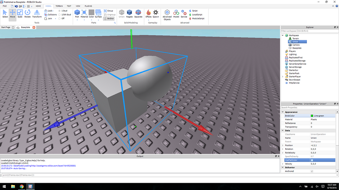Expand the Rotation property
This screenshot has width=339, height=190.
(283, 149)
